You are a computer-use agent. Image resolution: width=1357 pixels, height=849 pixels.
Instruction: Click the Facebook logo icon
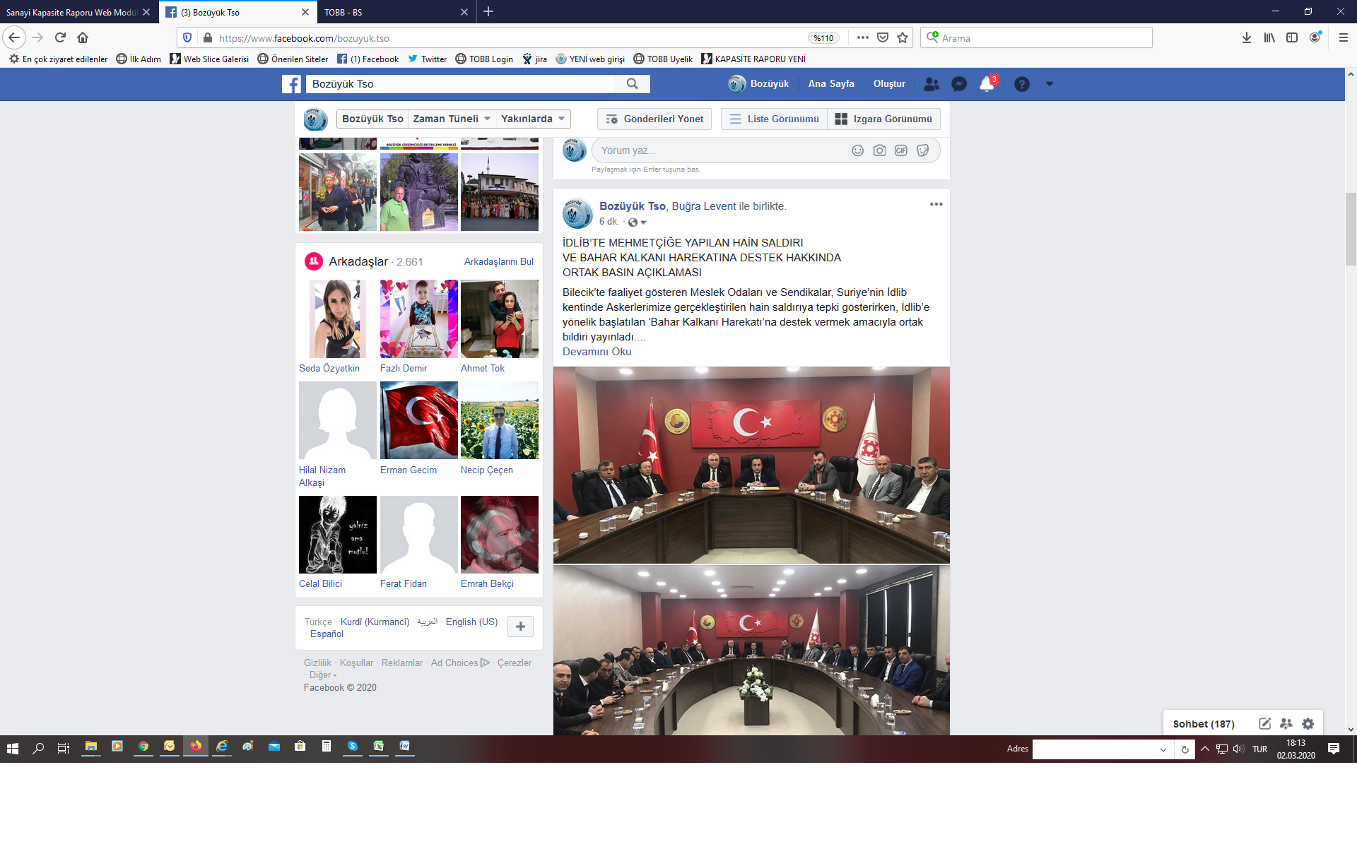coord(291,84)
